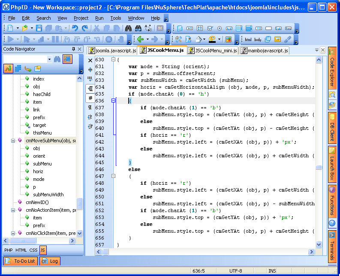Select the subMenuWidth tree item
Viewport: 340px width, 276px height.
click(x=48, y=195)
